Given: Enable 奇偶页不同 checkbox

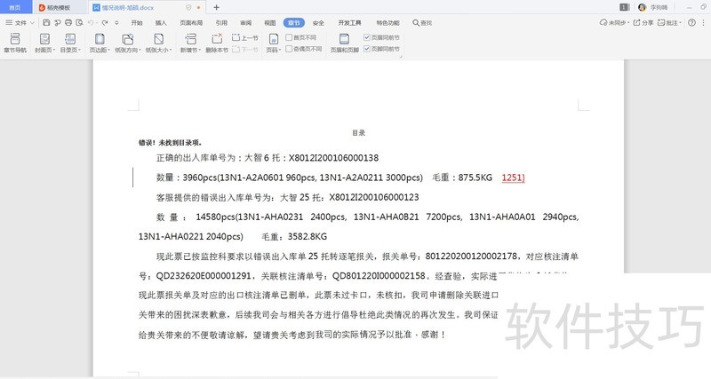Looking at the screenshot, I should coord(289,49).
